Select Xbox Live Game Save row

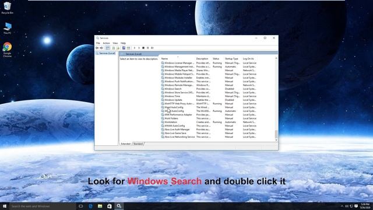(209, 133)
